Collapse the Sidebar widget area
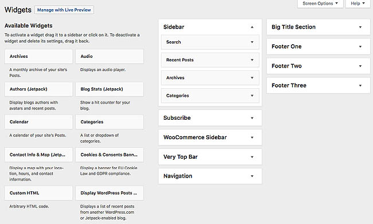Image resolution: width=373 pixels, height=224 pixels. click(252, 27)
